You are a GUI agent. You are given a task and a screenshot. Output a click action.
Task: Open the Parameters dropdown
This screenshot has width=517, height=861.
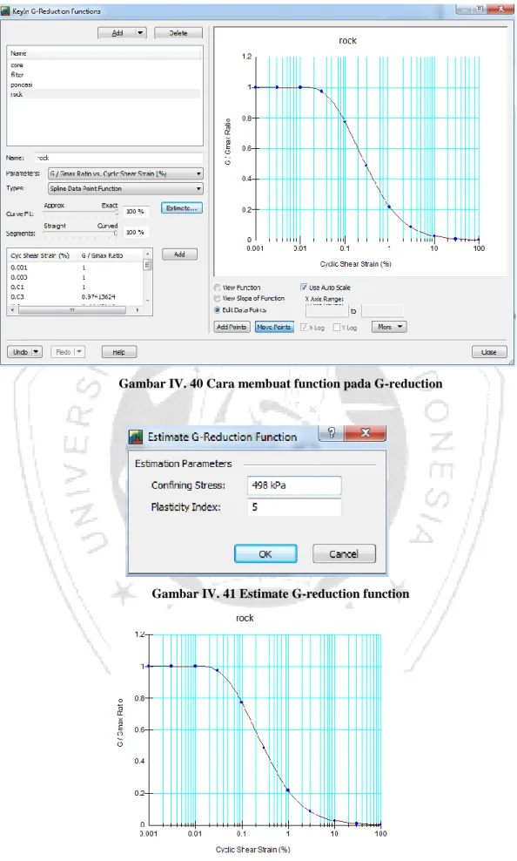pyautogui.click(x=125, y=173)
